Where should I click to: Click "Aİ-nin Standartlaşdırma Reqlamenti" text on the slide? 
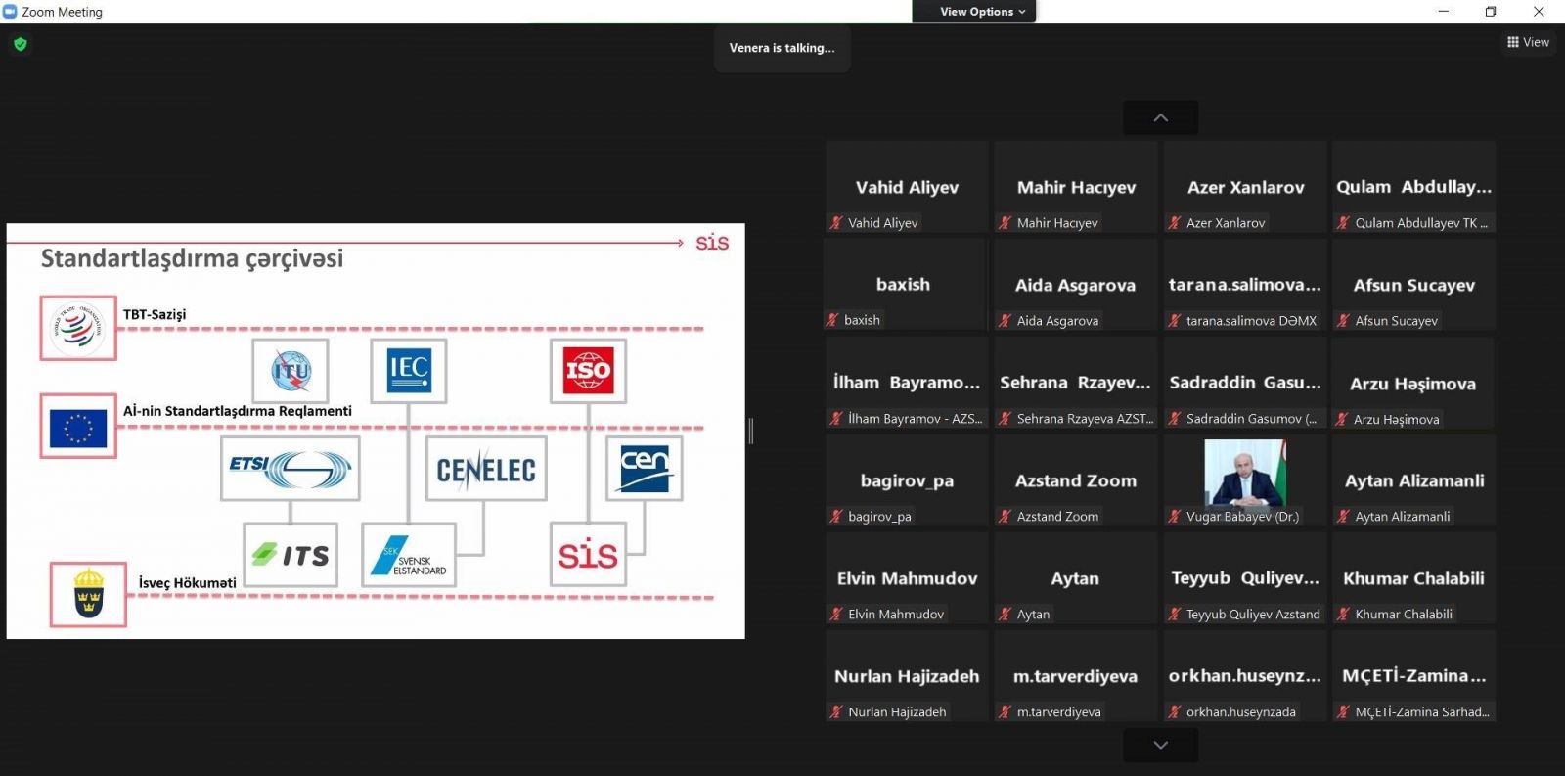tap(238, 411)
